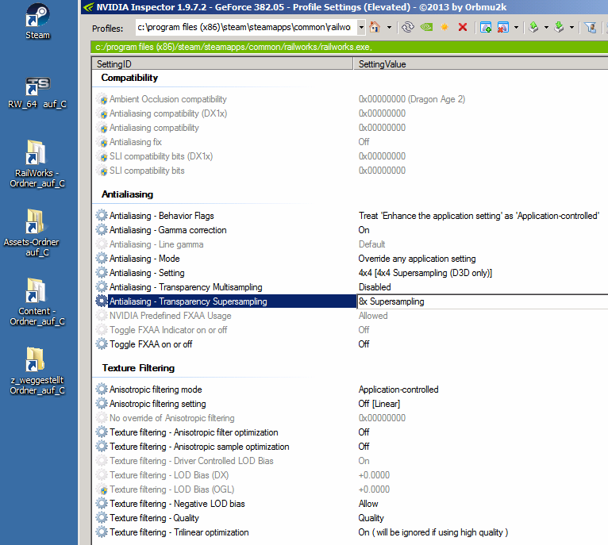
Task: Select the z_weggestellt Ordner_auf_C folder shortcut
Action: click(37, 371)
